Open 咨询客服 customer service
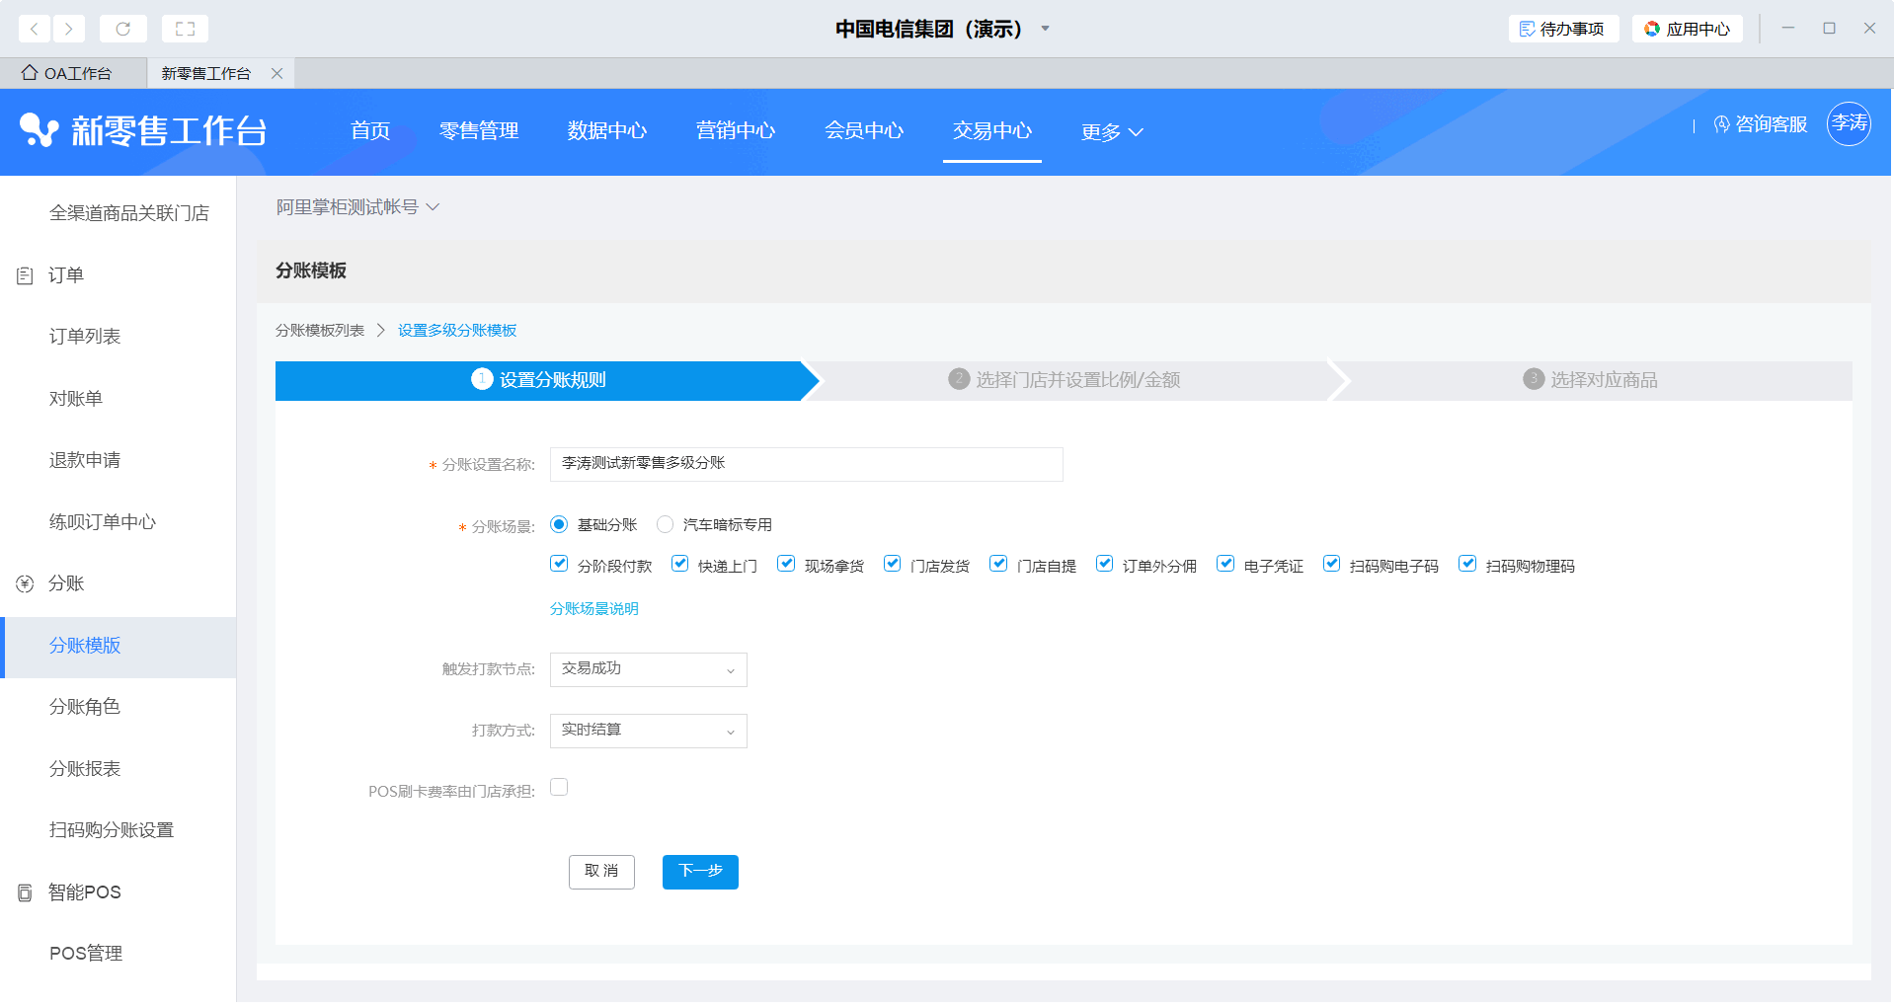Viewport: 1894px width, 1007px height. (x=1761, y=124)
